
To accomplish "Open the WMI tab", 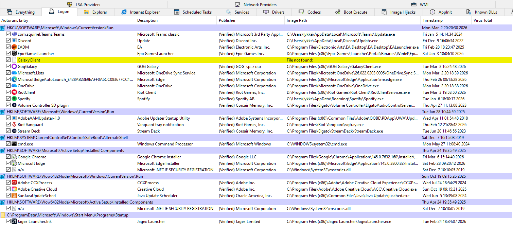I will 420,4.
